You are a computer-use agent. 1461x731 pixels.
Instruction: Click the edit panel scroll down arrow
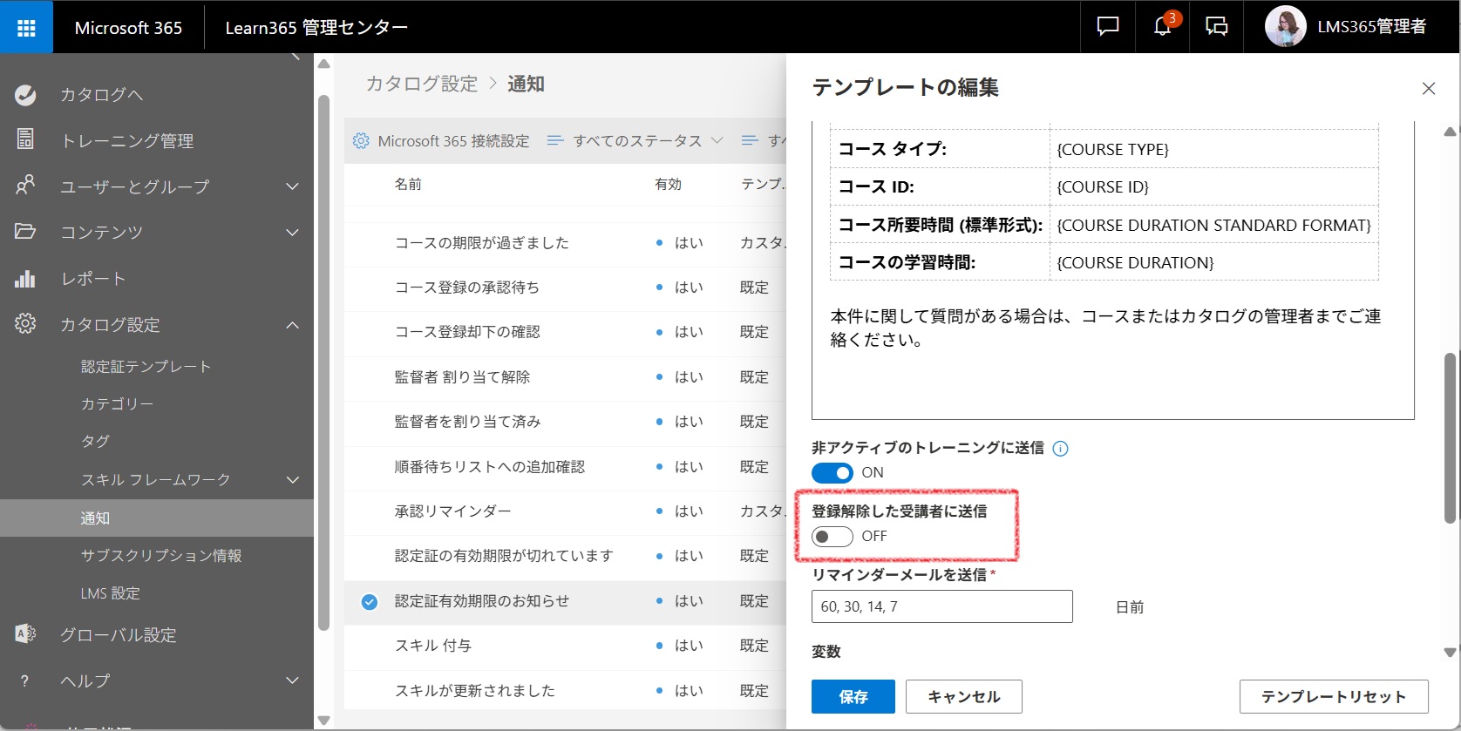pyautogui.click(x=1451, y=653)
